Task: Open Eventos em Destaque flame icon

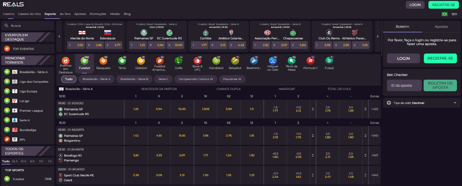Action: tap(65, 61)
